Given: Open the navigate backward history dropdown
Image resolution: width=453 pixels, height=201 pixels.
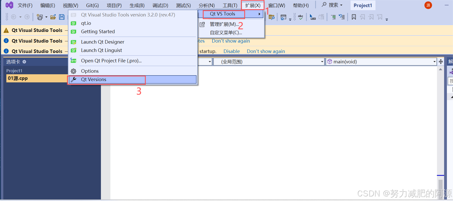Looking at the screenshot, I should 20,17.
